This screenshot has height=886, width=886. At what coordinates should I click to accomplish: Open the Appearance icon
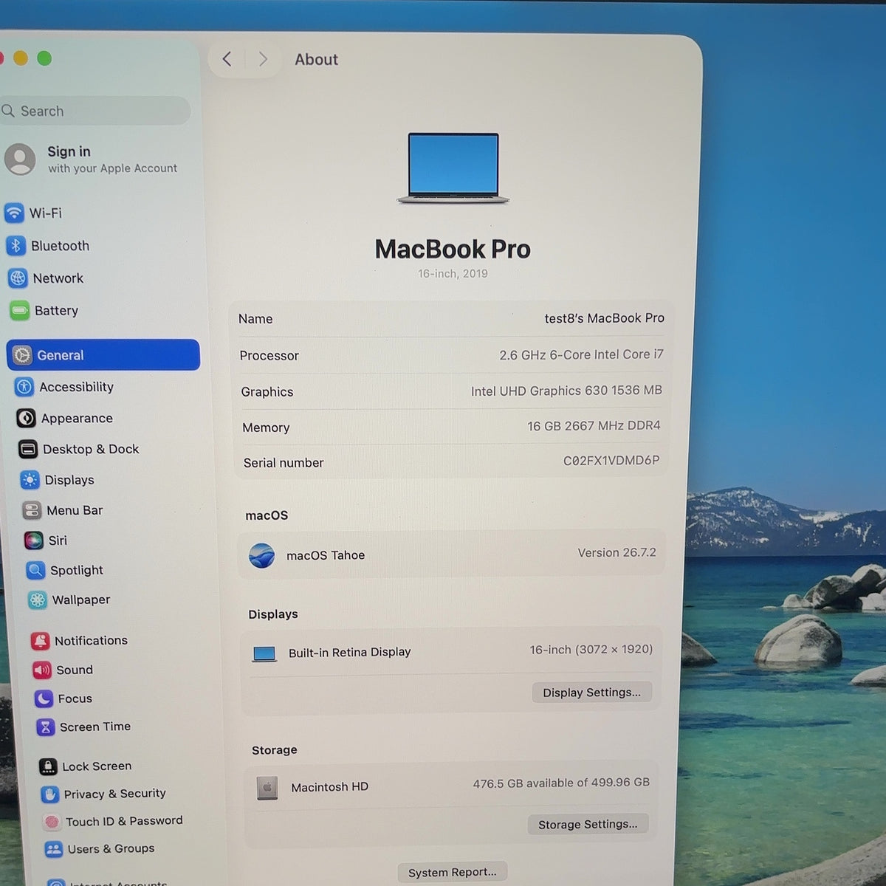[x=26, y=418]
